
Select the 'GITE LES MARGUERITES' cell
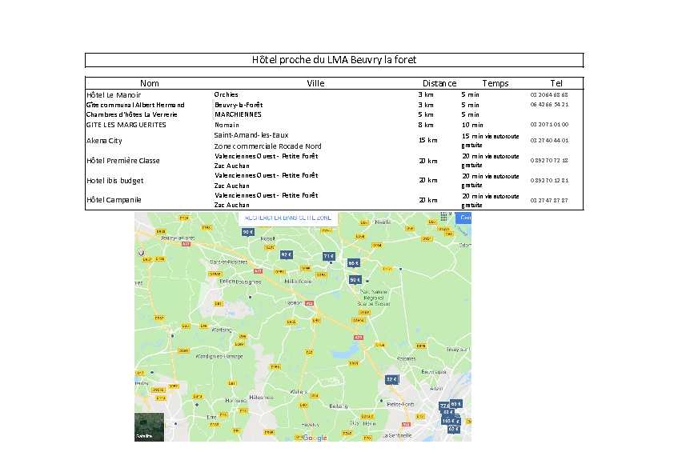click(x=126, y=125)
